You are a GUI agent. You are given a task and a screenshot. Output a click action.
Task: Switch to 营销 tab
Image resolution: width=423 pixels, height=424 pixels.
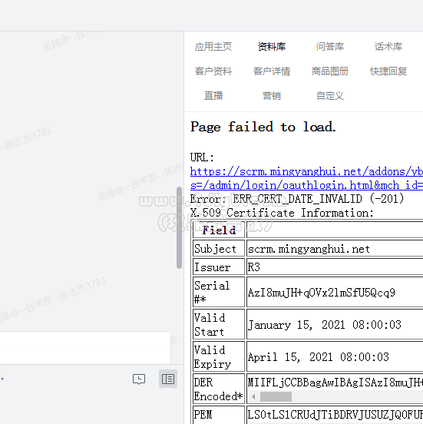point(272,96)
